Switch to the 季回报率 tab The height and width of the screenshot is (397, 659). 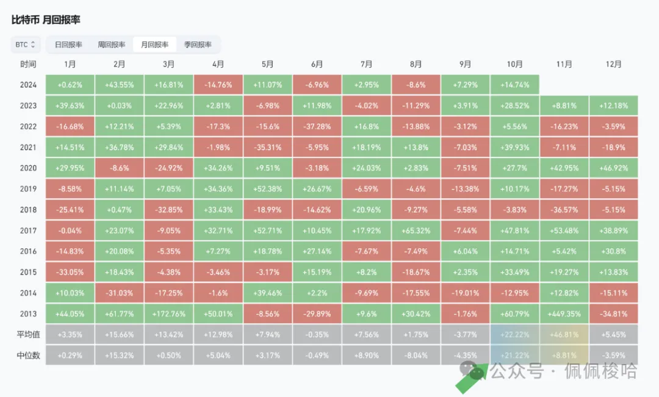coord(198,45)
